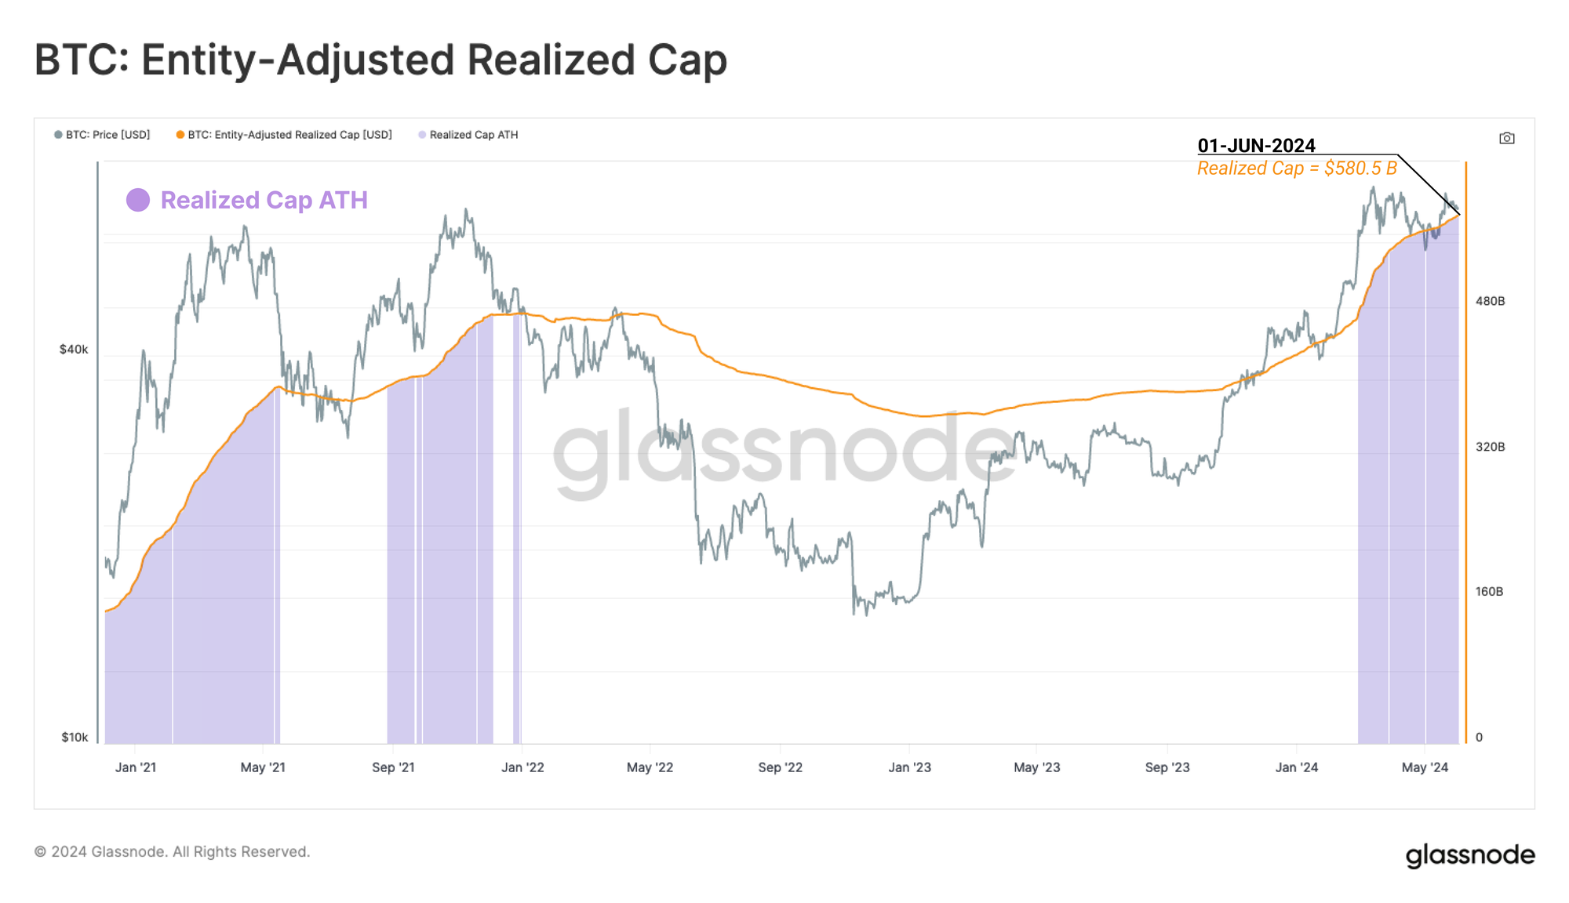Toggle the BTC: Price [USD] series label
Viewport: 1569px width, 903px height.
click(107, 135)
